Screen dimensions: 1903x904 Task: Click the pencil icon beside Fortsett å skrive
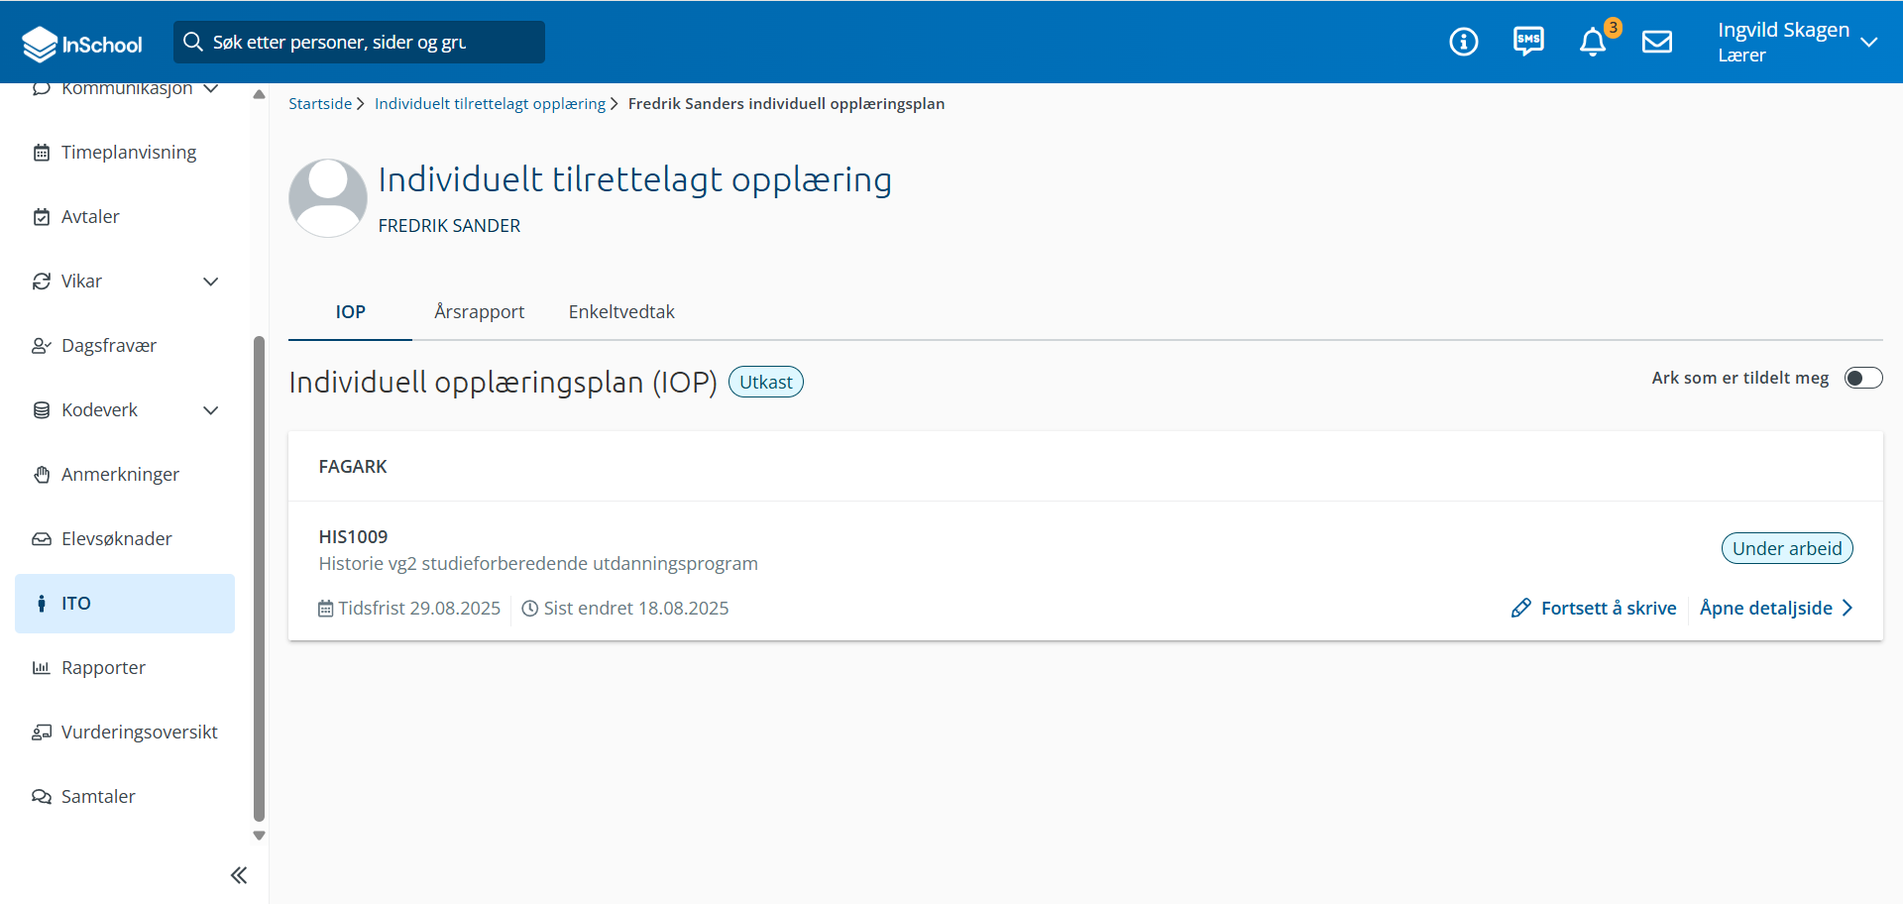click(x=1521, y=609)
